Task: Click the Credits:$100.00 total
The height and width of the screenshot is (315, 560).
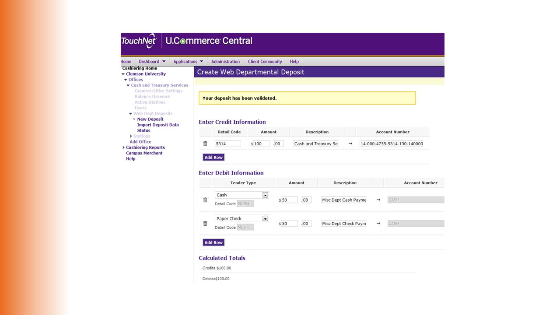Action: 217,268
